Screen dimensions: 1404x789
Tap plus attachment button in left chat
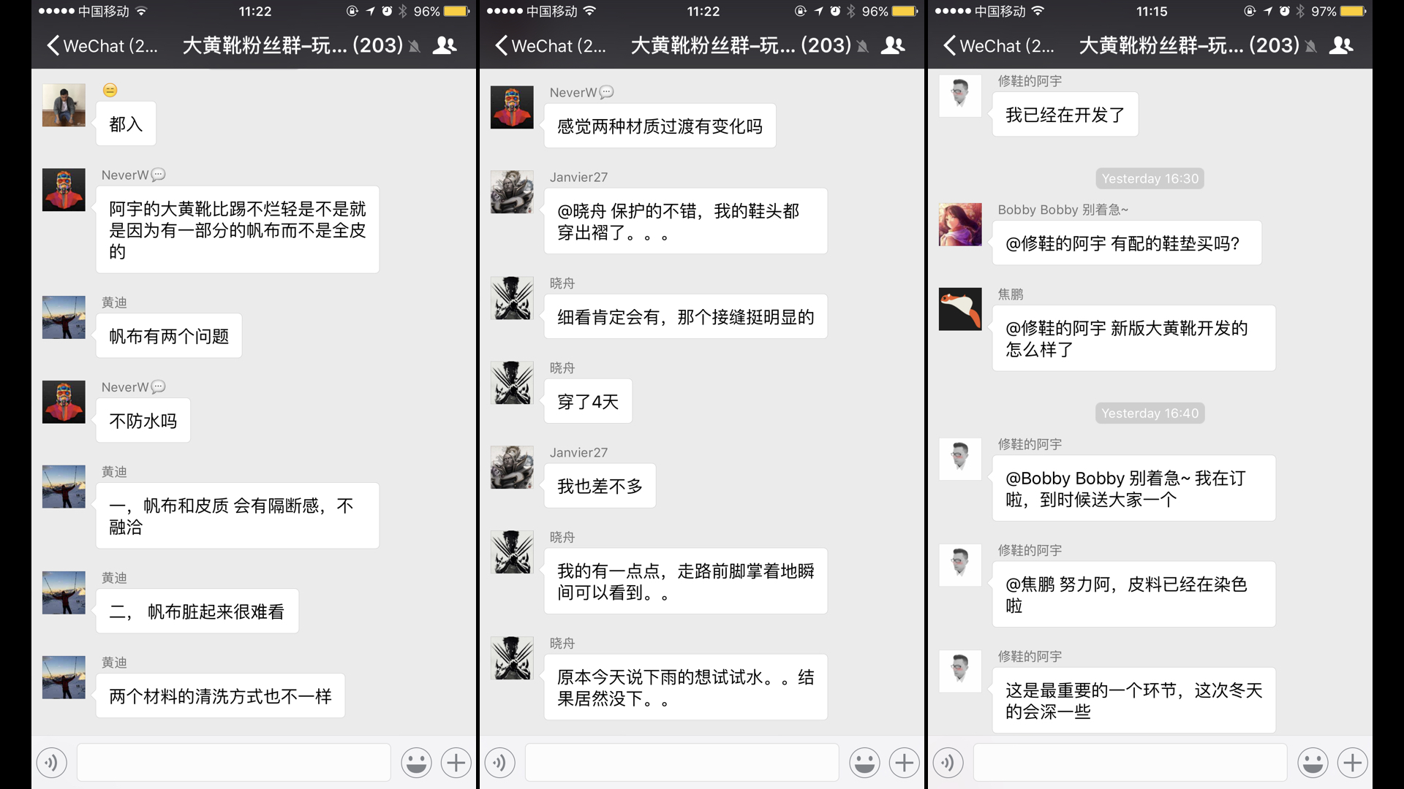pos(456,763)
